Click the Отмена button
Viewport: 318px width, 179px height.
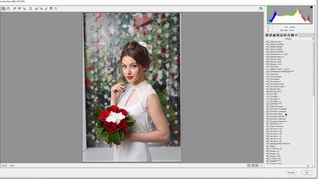point(291,173)
